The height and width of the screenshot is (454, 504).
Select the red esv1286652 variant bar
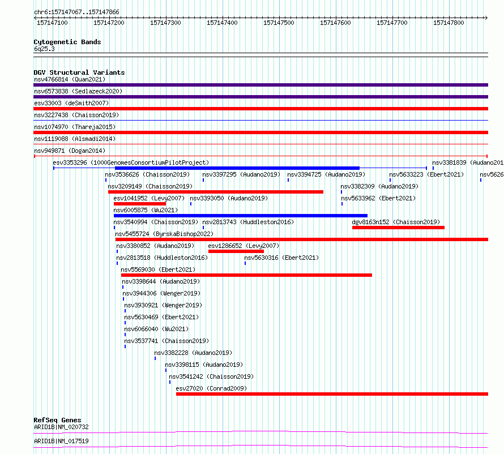[236, 251]
